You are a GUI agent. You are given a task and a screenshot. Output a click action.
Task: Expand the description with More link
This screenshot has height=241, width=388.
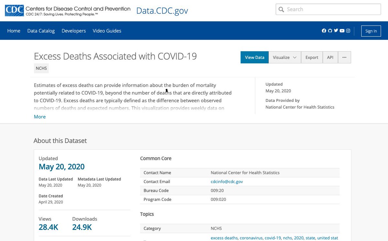40,117
